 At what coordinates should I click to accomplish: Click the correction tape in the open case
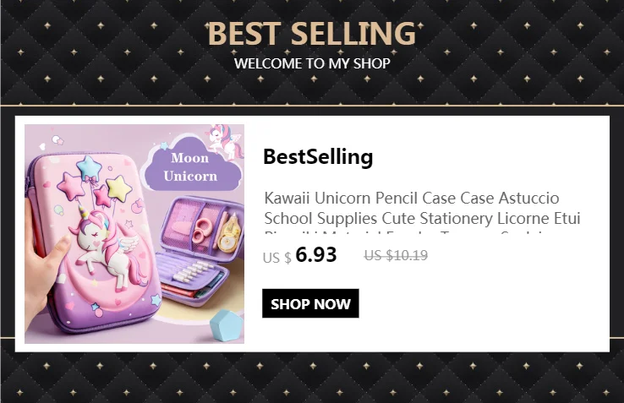pos(229,234)
